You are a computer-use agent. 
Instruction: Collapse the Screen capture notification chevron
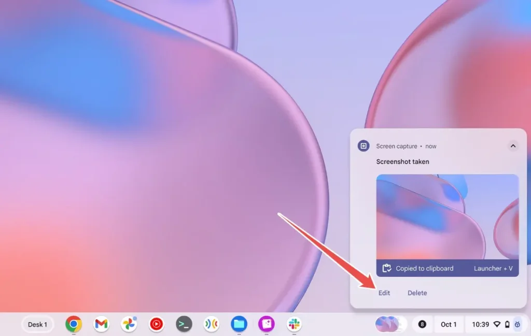pyautogui.click(x=512, y=146)
